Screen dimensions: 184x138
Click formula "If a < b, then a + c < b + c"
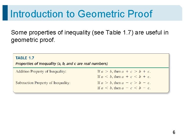(124, 76)
